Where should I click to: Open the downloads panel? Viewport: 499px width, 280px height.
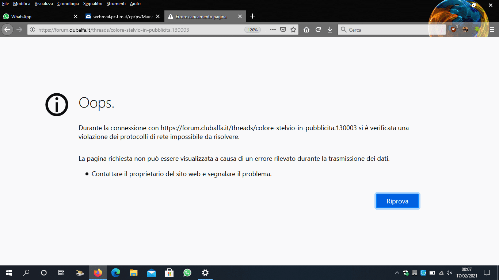[330, 30]
